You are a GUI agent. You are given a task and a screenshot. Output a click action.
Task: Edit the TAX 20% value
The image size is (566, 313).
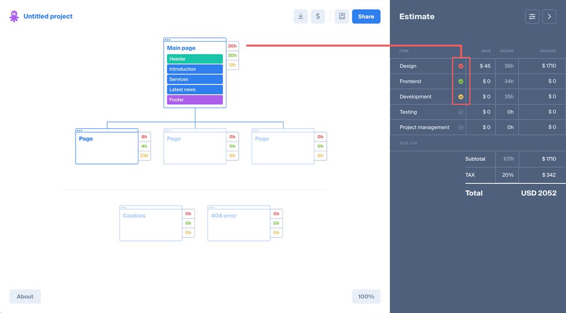click(508, 175)
